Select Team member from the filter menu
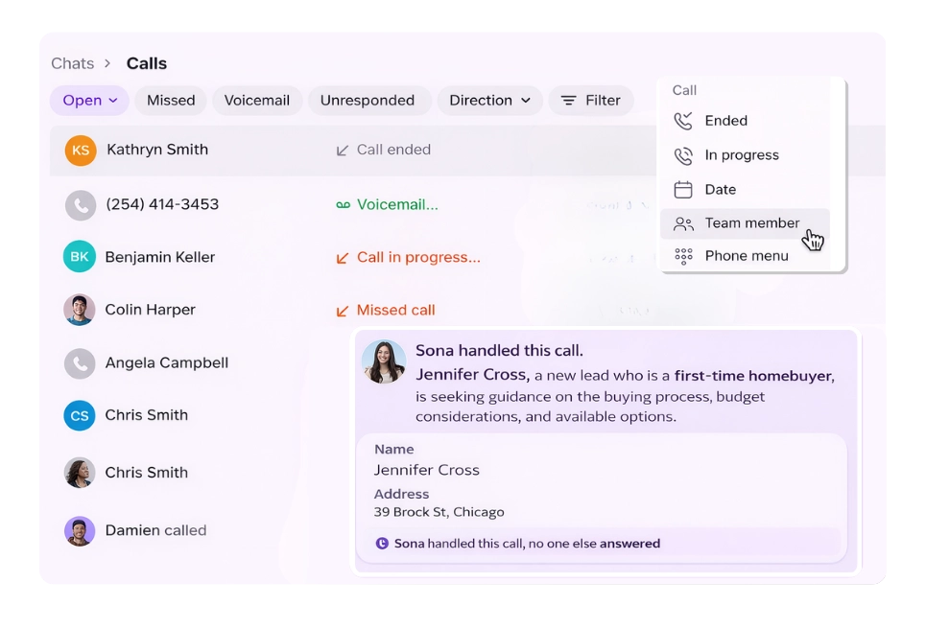 [751, 223]
